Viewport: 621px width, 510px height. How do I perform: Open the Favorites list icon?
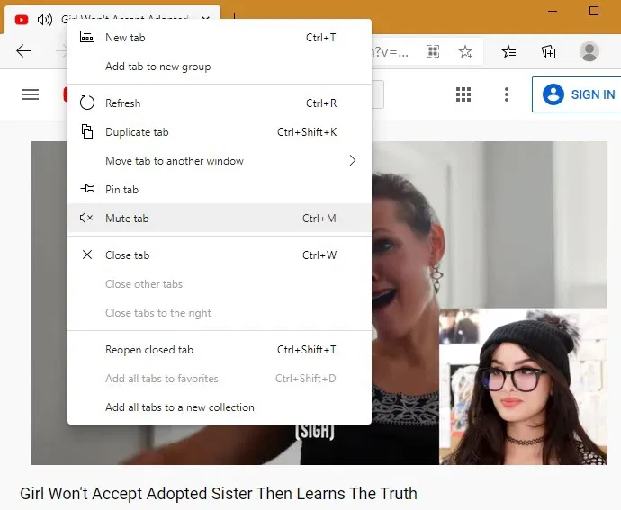tap(509, 52)
